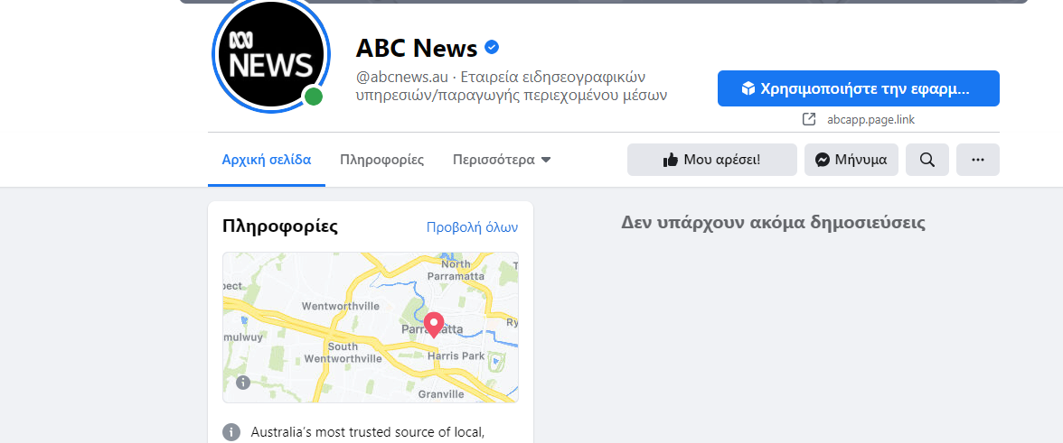Click the Messenger icon
The width and height of the screenshot is (1063, 443).
click(823, 160)
